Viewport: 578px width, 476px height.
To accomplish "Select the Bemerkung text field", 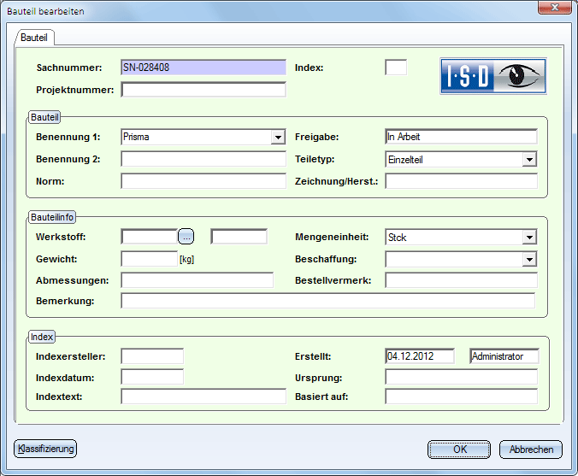I will click(x=327, y=301).
